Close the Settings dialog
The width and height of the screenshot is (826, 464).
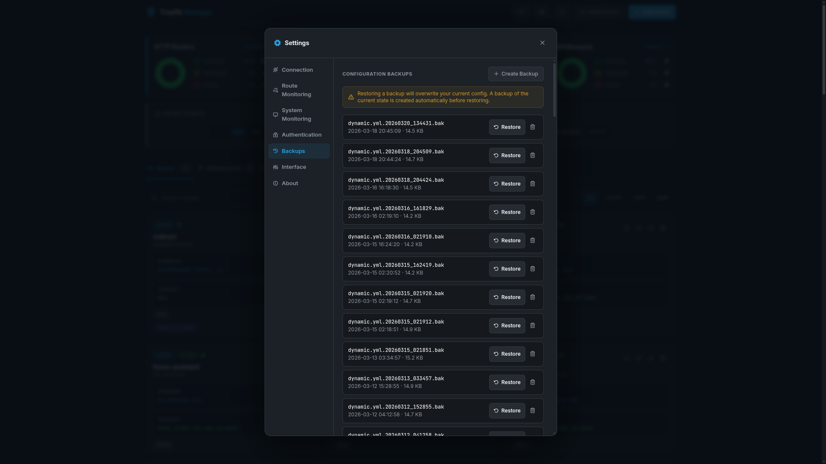click(x=542, y=43)
